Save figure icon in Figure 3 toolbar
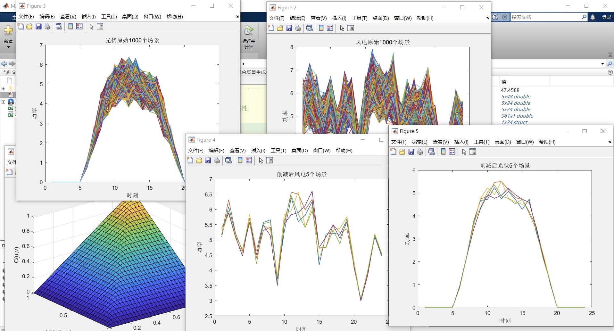 point(38,27)
